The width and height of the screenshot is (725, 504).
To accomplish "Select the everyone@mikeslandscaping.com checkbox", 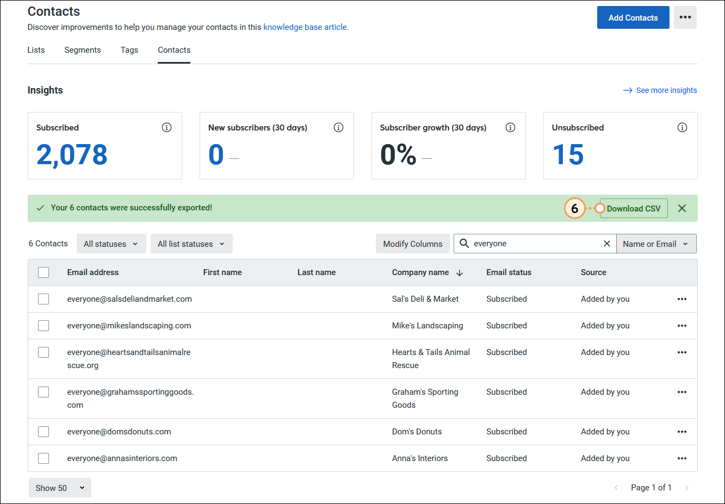I will tap(44, 326).
